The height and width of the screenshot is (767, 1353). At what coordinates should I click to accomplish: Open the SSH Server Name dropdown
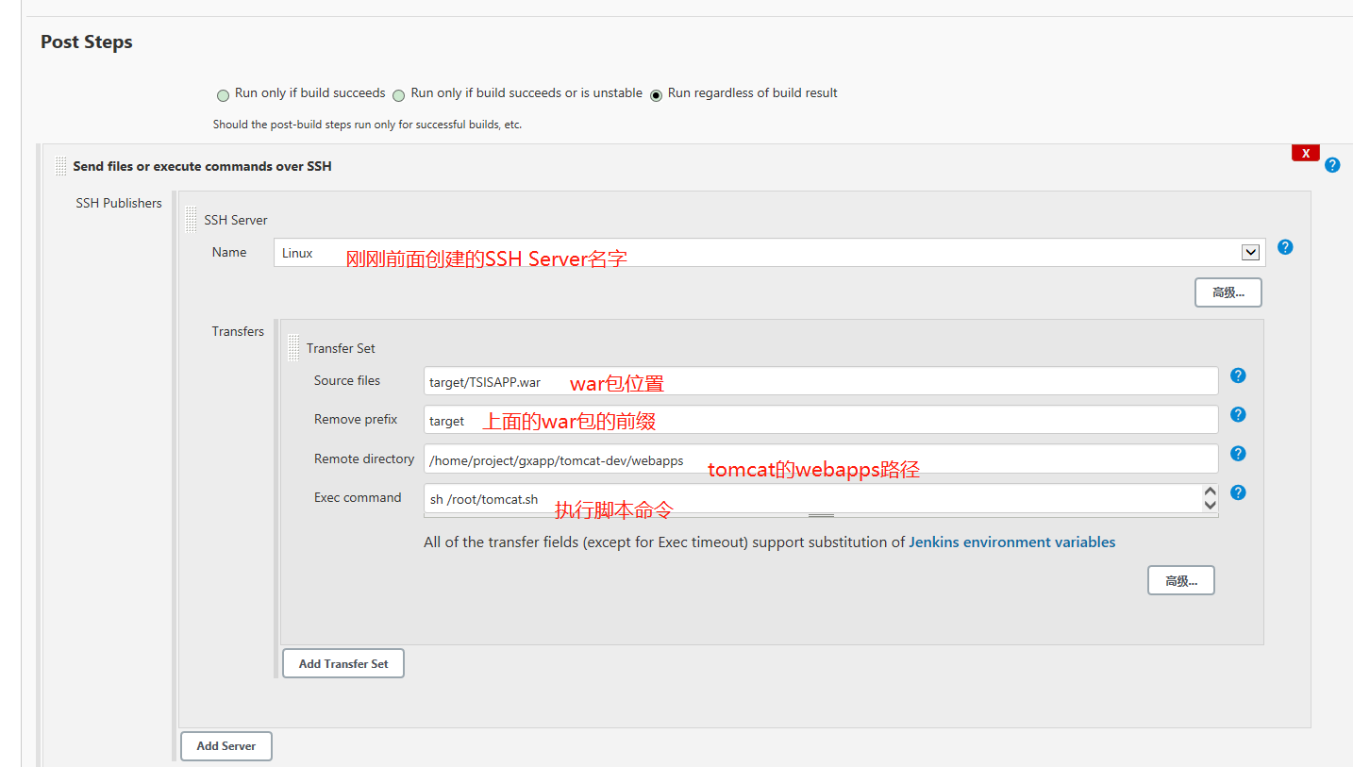(x=1251, y=252)
